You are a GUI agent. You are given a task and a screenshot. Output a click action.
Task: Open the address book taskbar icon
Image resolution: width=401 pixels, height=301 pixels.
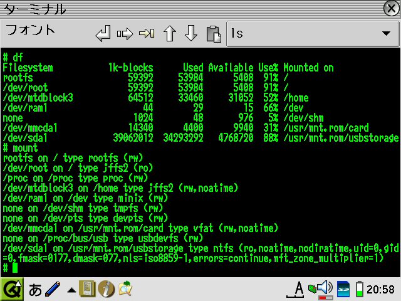(x=88, y=289)
